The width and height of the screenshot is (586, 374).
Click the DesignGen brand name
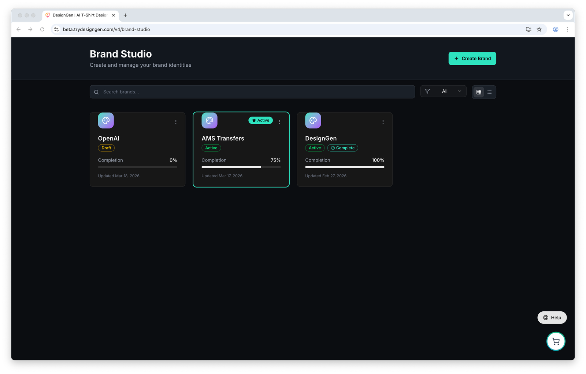point(321,138)
